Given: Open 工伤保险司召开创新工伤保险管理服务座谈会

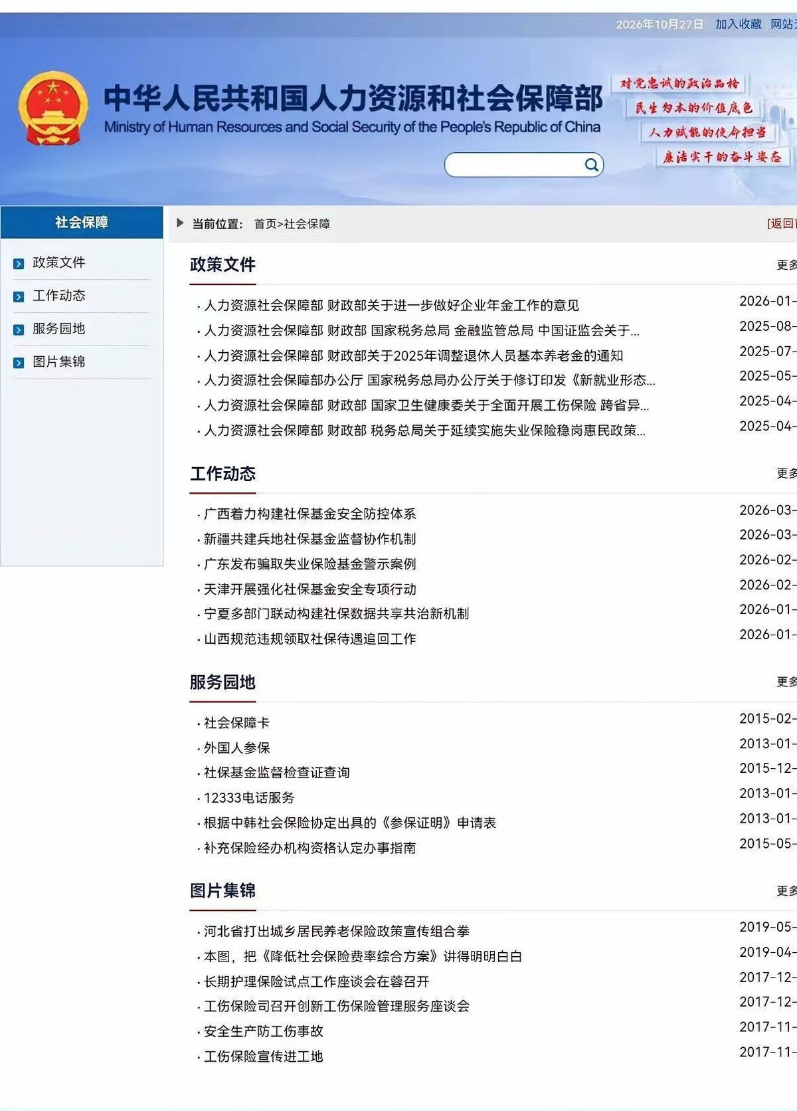Looking at the screenshot, I should [x=336, y=1007].
